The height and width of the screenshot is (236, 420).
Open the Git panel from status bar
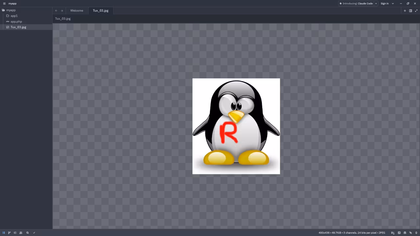(9, 233)
